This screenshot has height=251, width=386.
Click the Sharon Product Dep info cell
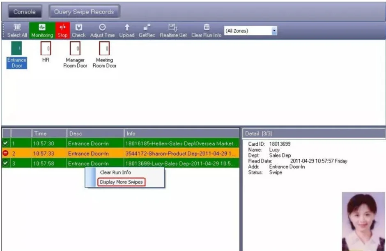pos(182,154)
